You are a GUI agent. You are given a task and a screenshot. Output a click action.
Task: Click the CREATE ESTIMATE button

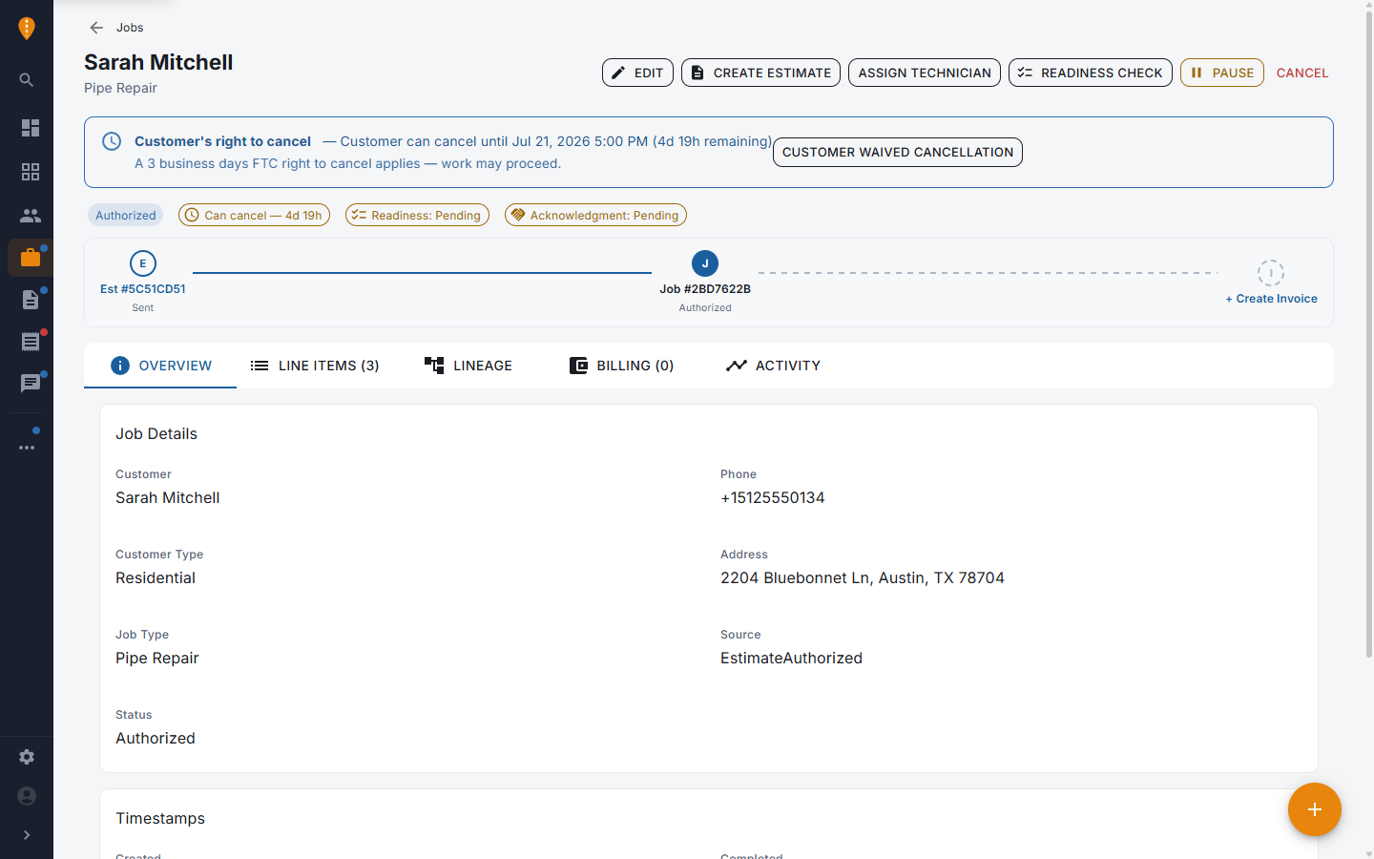pos(760,73)
